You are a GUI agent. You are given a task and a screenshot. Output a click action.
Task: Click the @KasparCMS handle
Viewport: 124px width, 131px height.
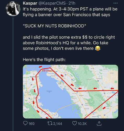point(51,3)
